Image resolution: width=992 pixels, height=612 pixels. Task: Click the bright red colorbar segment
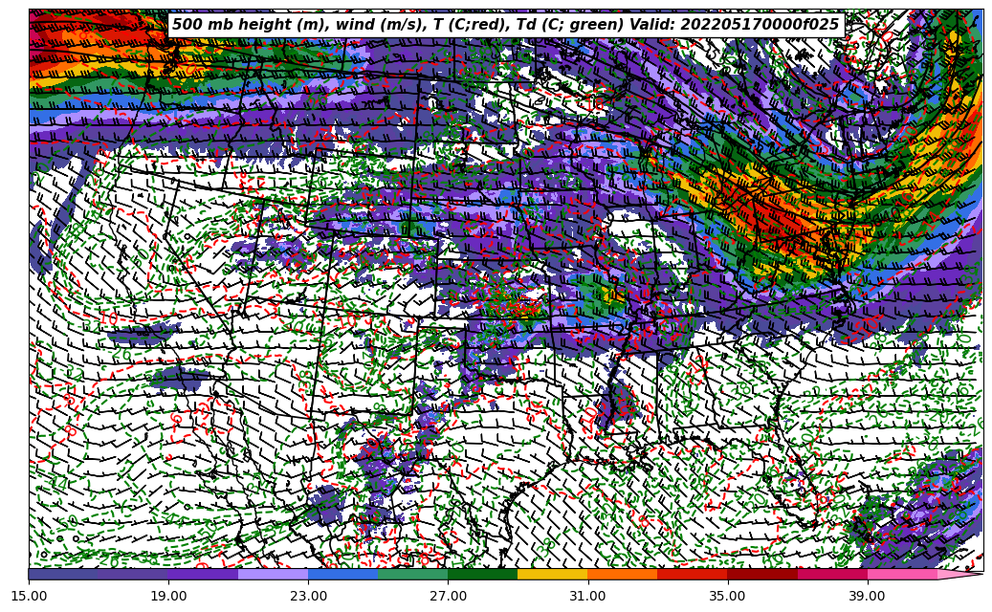pos(692,574)
